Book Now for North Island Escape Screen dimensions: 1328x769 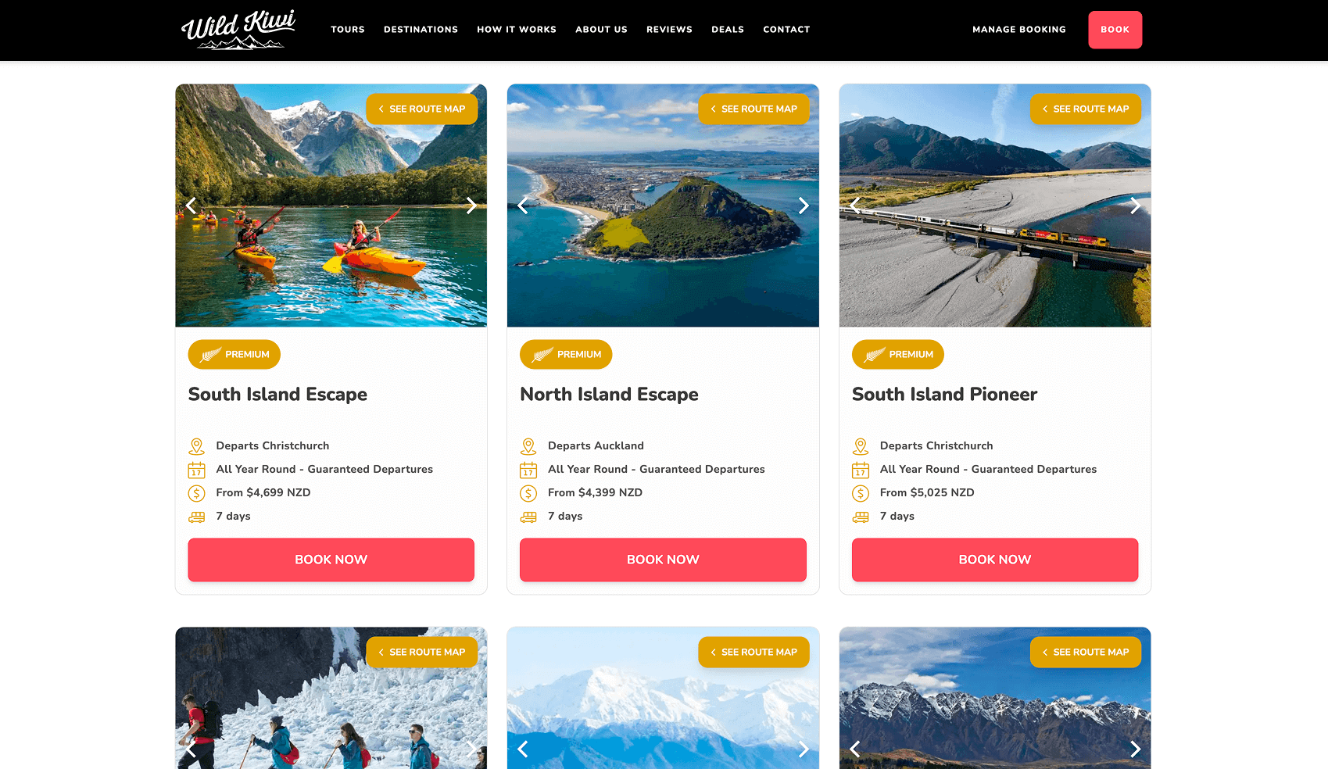pos(663,560)
